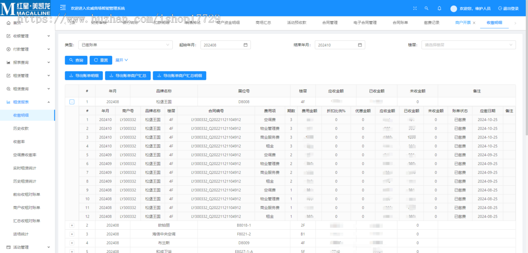Switch to the 商场汇总 tab
The image size is (528, 253).
(x=263, y=22)
